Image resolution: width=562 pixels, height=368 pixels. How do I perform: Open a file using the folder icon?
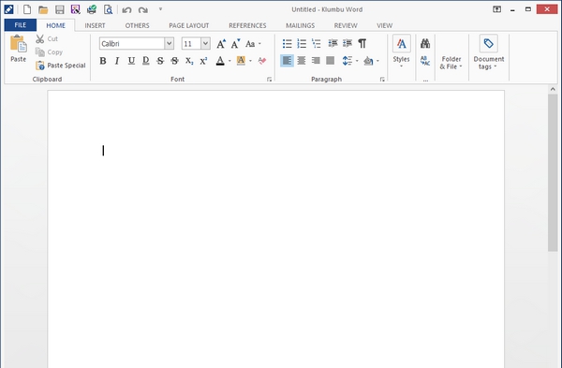pyautogui.click(x=43, y=9)
